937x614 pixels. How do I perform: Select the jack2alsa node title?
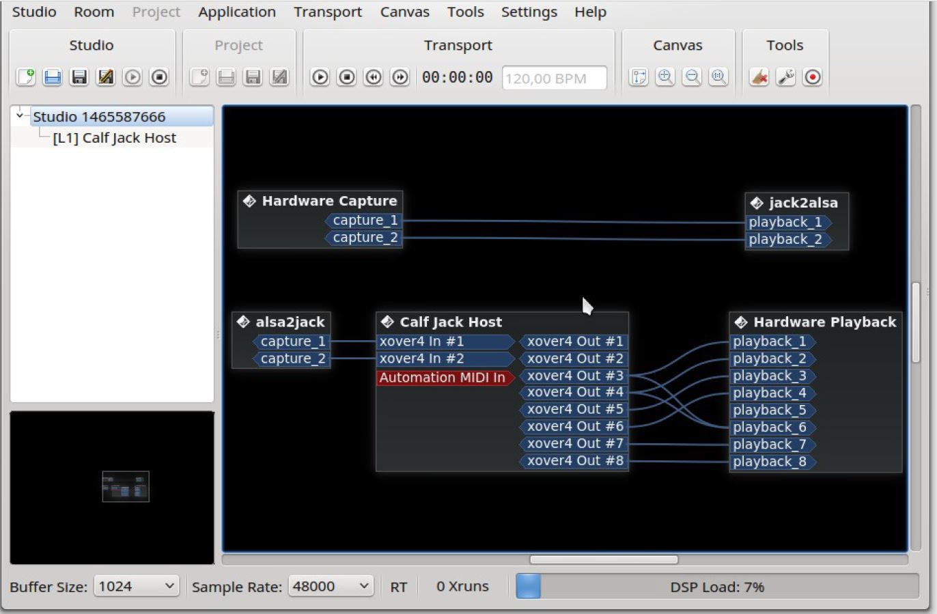coord(803,203)
